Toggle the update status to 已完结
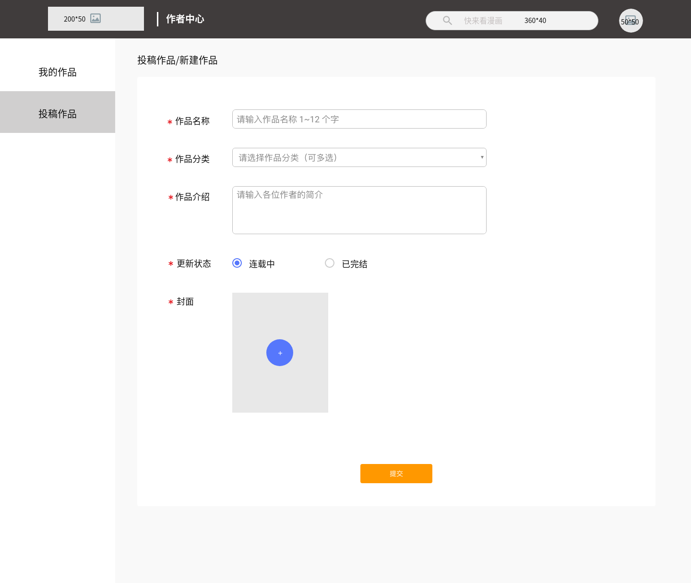 coord(330,263)
